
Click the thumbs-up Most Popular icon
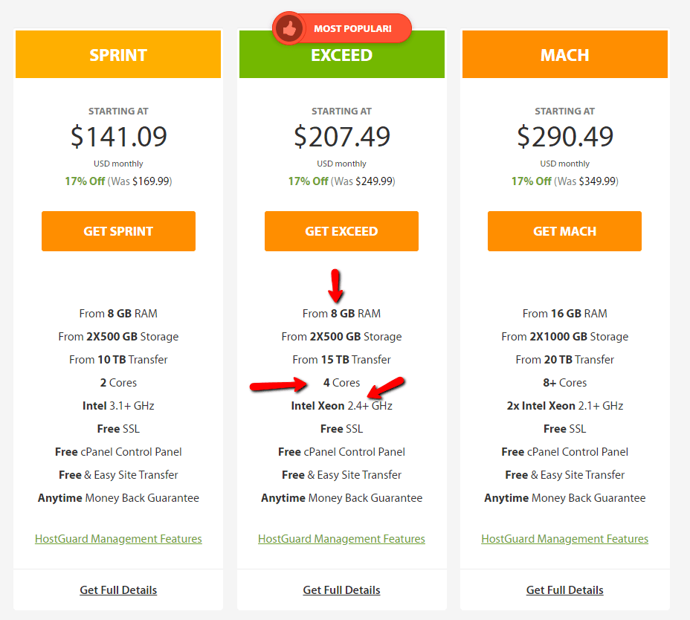coord(288,28)
